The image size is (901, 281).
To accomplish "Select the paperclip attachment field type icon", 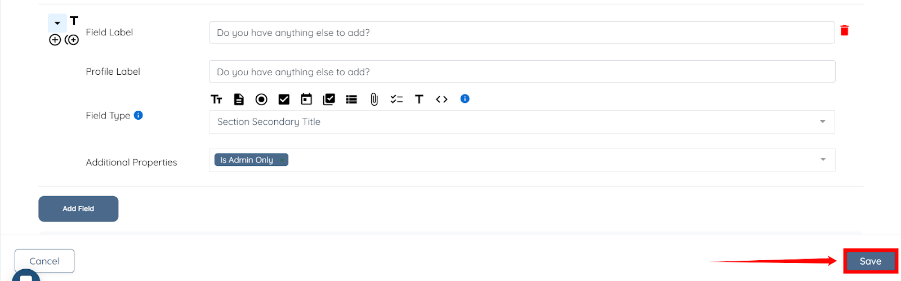I will tap(374, 99).
